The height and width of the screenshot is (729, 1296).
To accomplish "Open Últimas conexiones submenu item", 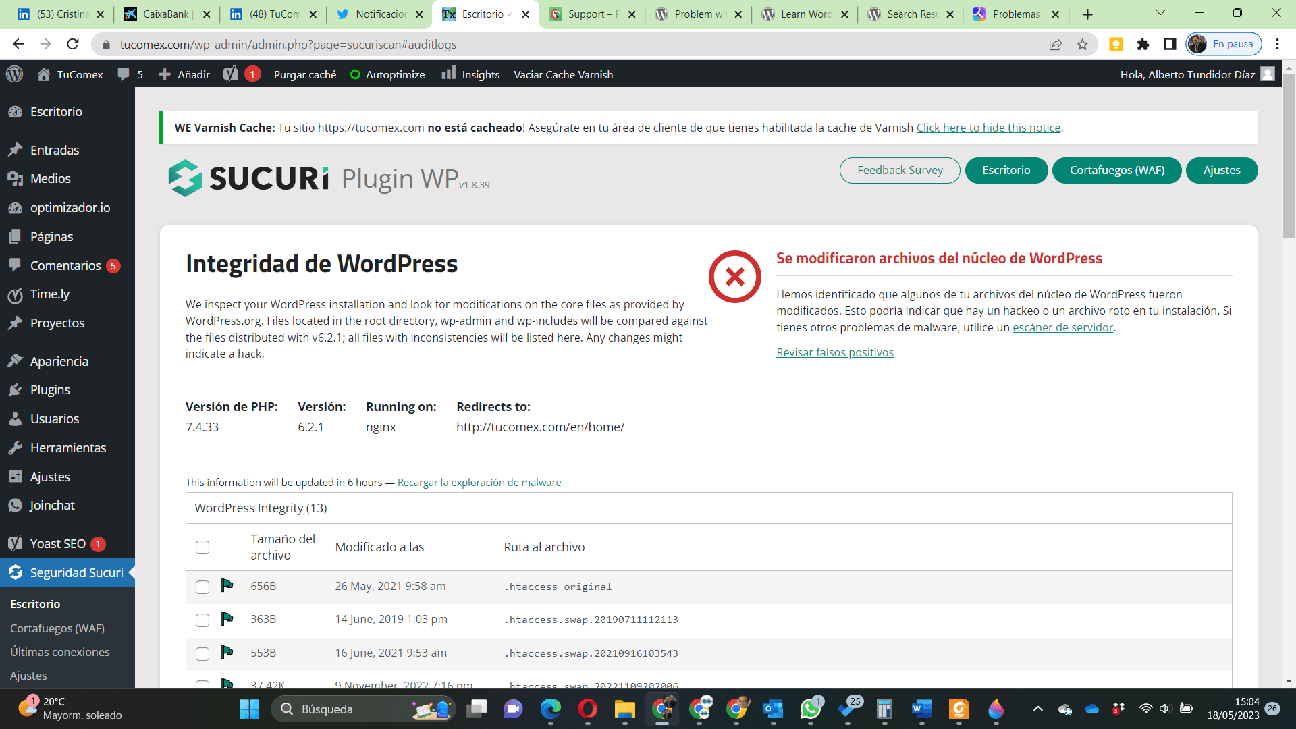I will coord(60,652).
